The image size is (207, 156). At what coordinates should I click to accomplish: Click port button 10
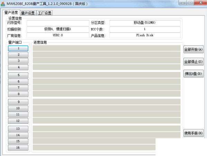(x=18, y=108)
